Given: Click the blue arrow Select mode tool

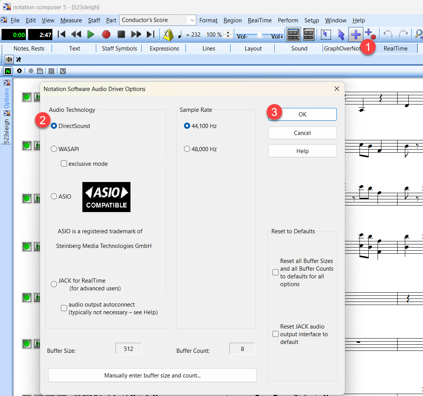Looking at the screenshot, I should pyautogui.click(x=341, y=35).
